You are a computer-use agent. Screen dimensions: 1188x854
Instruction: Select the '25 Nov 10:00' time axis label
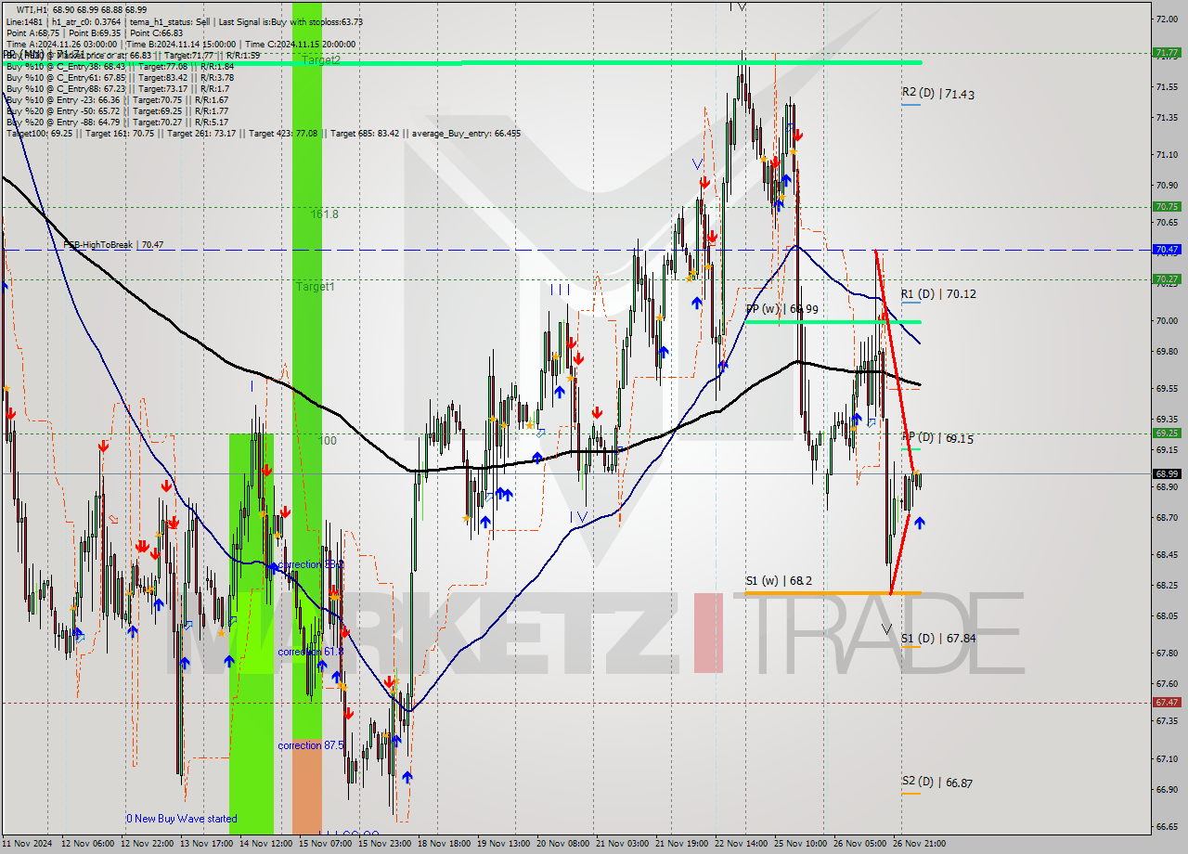[801, 844]
